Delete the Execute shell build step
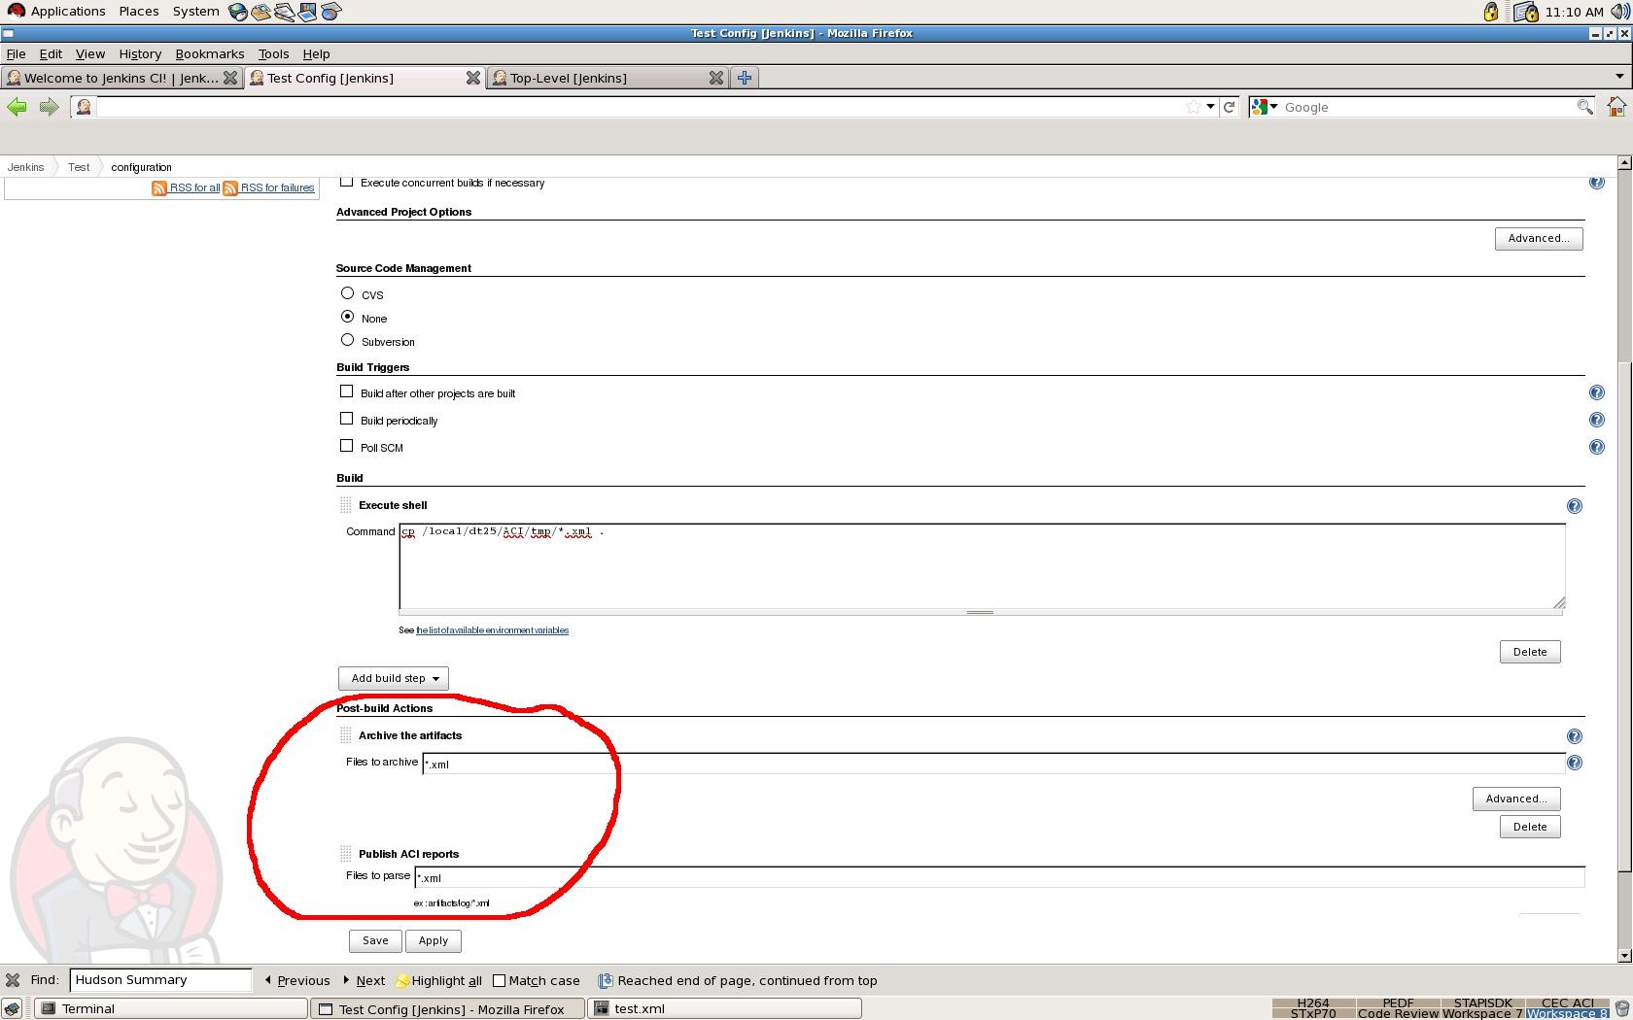 (1530, 652)
